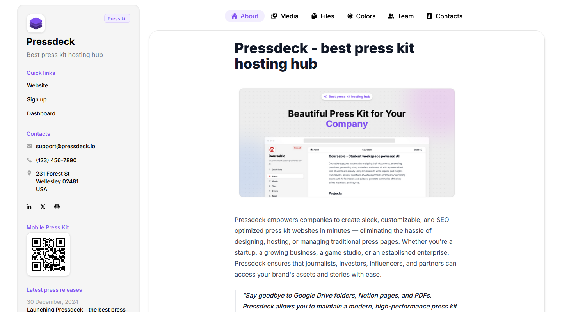Screen dimensions: 562x312
Task: Click the Sign up quick link
Action: tap(37, 99)
